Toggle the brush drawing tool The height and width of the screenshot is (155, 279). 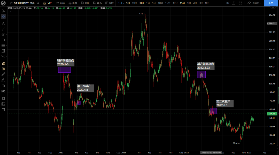pyautogui.click(x=3, y=80)
